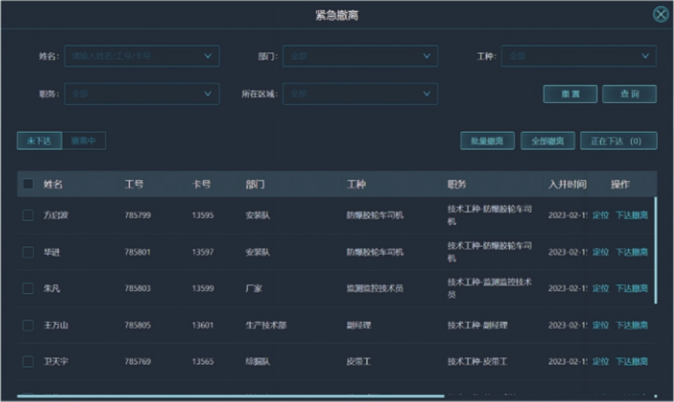Click 定位 for 卫天宇
Image resolution: width=674 pixels, height=402 pixels.
pos(600,361)
